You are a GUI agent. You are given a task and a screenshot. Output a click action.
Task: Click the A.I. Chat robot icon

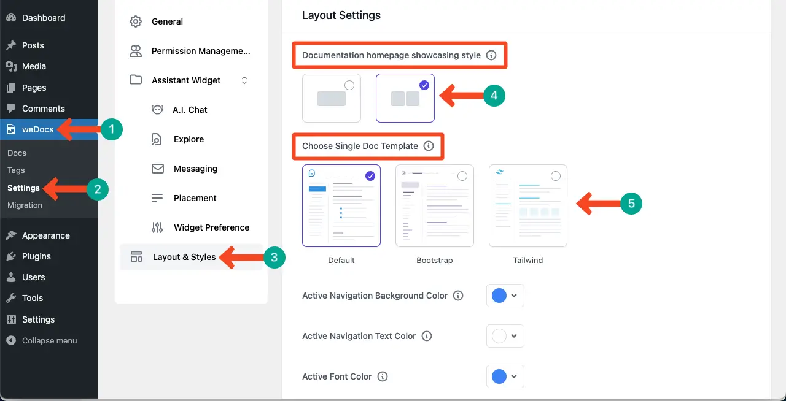(157, 110)
